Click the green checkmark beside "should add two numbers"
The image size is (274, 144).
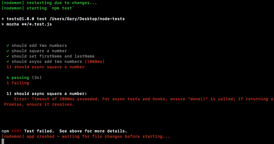click(8, 46)
